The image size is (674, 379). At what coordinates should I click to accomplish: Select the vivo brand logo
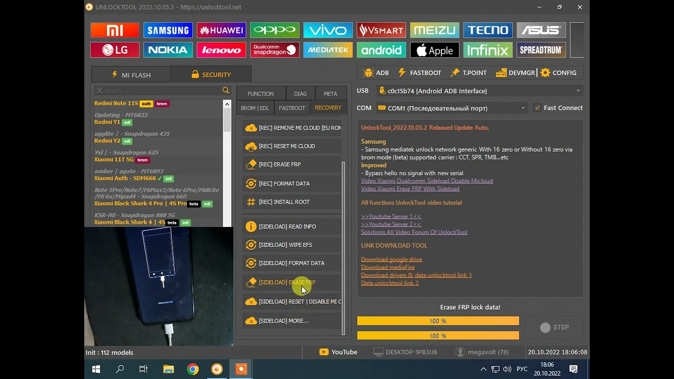[x=328, y=30]
